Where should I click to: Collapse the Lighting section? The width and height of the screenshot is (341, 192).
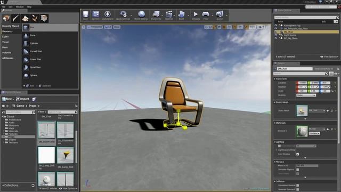click(274, 142)
